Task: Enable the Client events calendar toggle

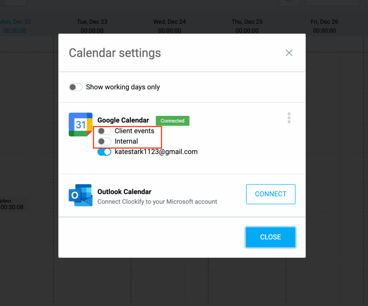Action: coord(104,131)
